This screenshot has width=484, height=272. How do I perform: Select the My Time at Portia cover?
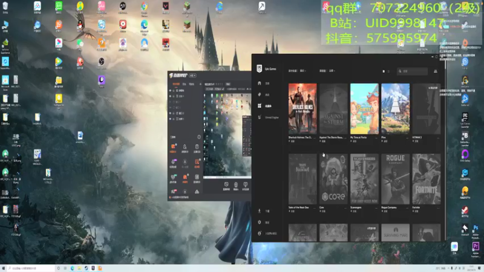(364, 109)
